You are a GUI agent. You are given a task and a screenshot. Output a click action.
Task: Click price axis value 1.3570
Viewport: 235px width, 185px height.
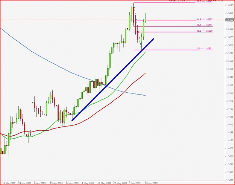pyautogui.click(x=230, y=172)
